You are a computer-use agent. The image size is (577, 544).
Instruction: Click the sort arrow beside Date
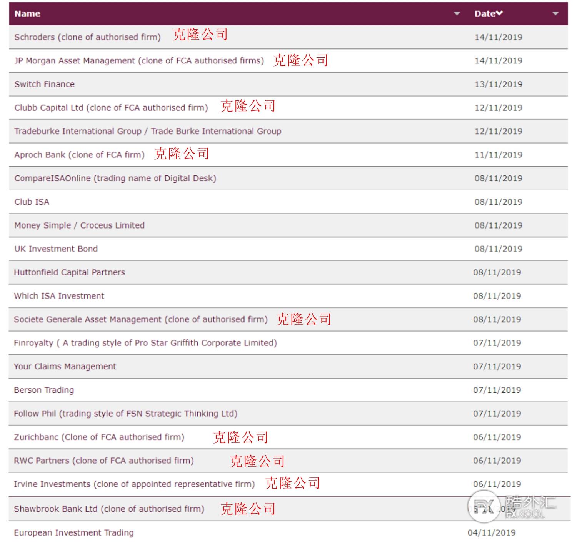coord(499,13)
